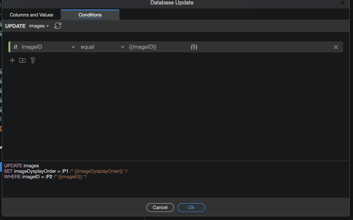Switch to Columns and Values tab
353x220 pixels.
(31, 15)
